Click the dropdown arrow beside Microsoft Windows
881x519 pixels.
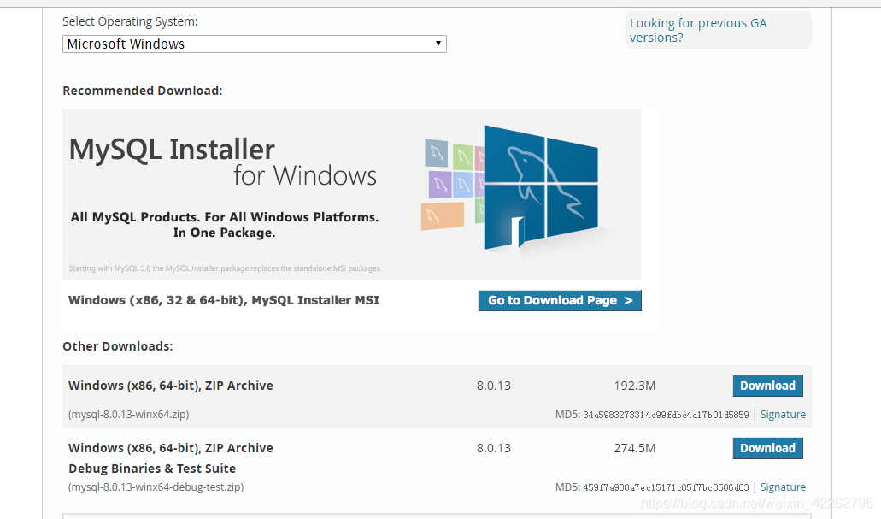click(x=438, y=44)
